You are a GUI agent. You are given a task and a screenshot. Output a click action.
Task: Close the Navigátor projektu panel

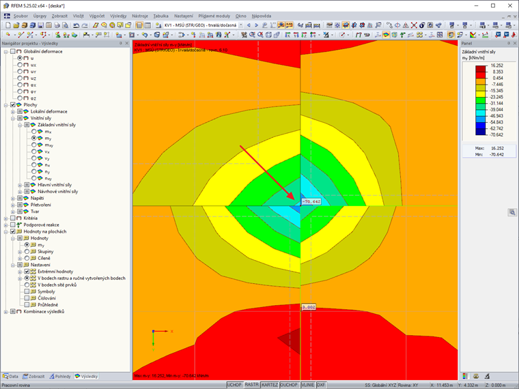[x=127, y=43]
